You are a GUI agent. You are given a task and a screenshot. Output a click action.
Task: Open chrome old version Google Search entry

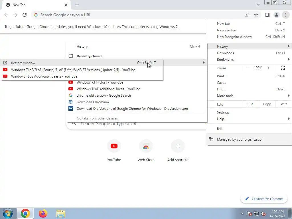pyautogui.click(x=136, y=96)
